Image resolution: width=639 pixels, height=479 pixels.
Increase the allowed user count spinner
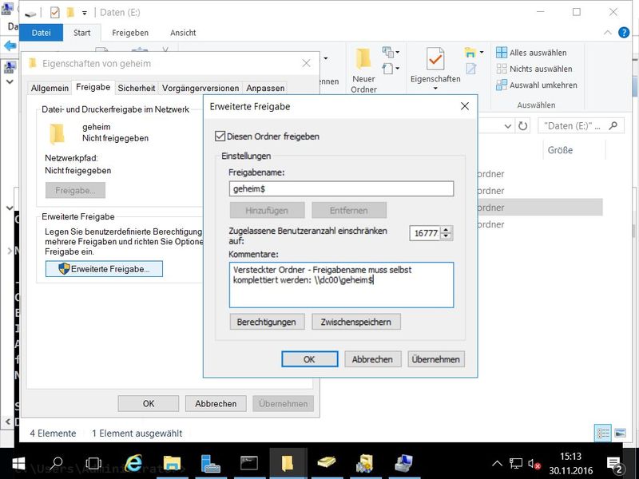[x=446, y=229]
